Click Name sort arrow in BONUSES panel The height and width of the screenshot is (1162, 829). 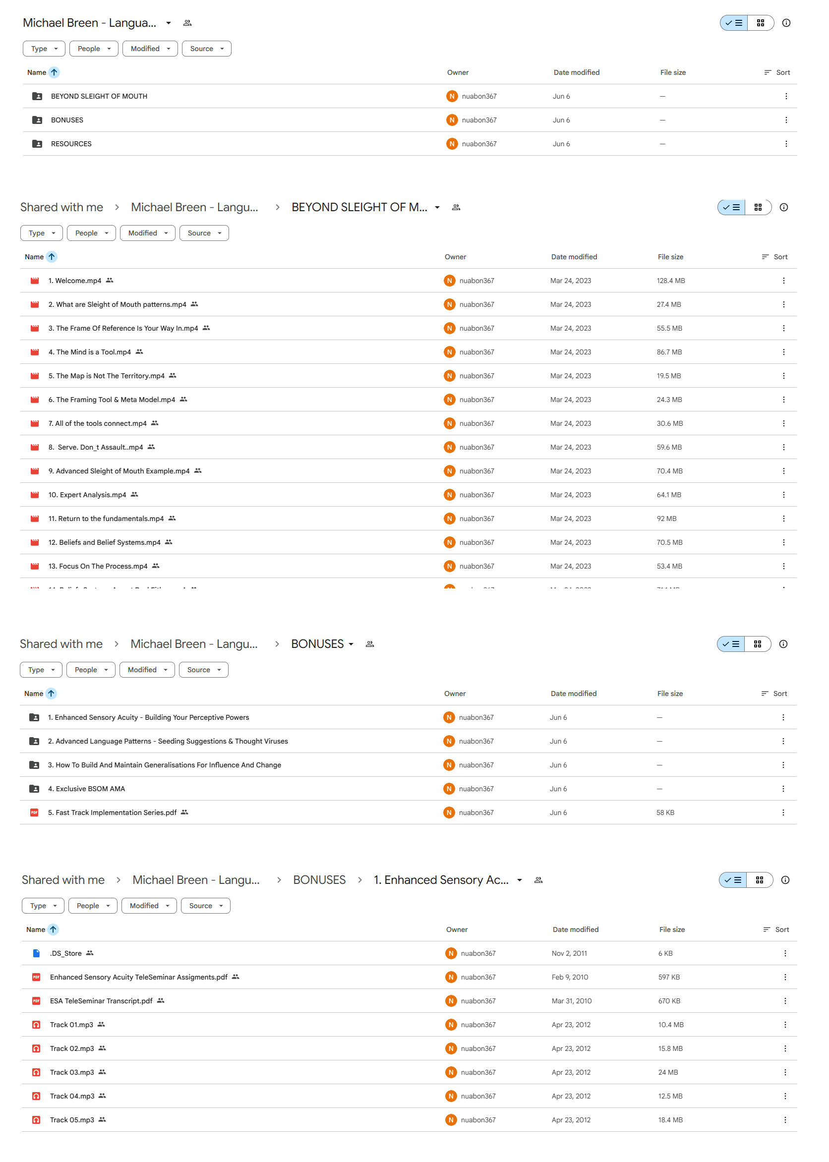51,694
